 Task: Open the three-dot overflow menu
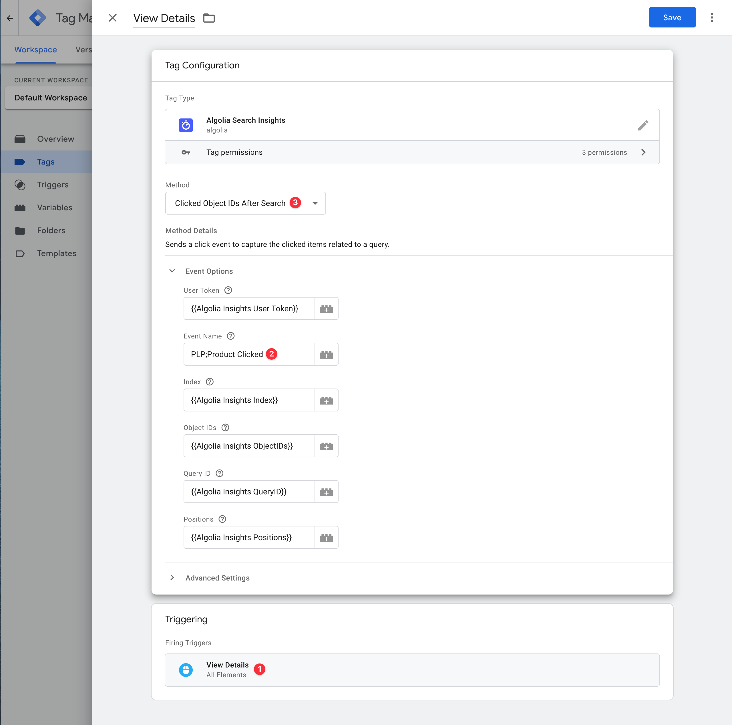[712, 17]
